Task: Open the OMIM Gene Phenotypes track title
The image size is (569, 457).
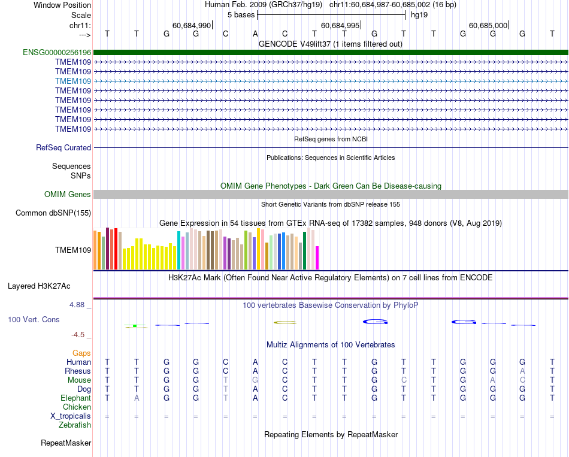Action: [331, 186]
